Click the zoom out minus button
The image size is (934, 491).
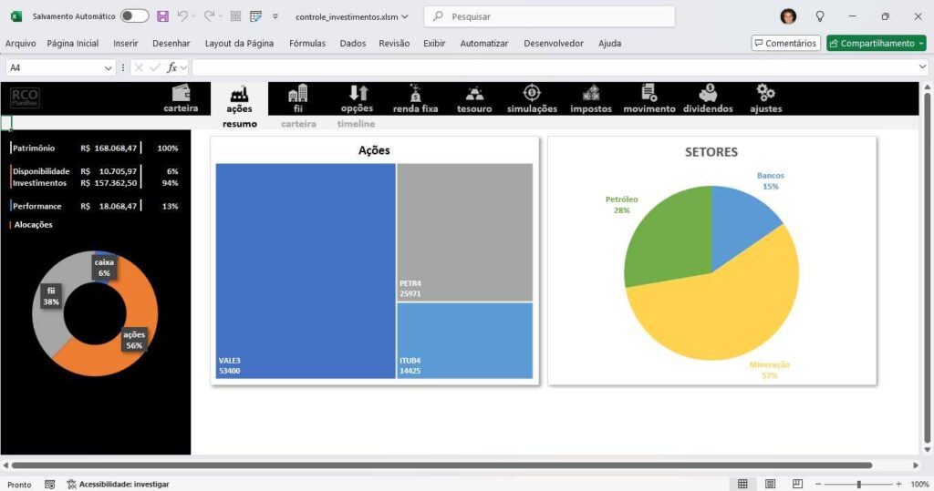(x=818, y=485)
